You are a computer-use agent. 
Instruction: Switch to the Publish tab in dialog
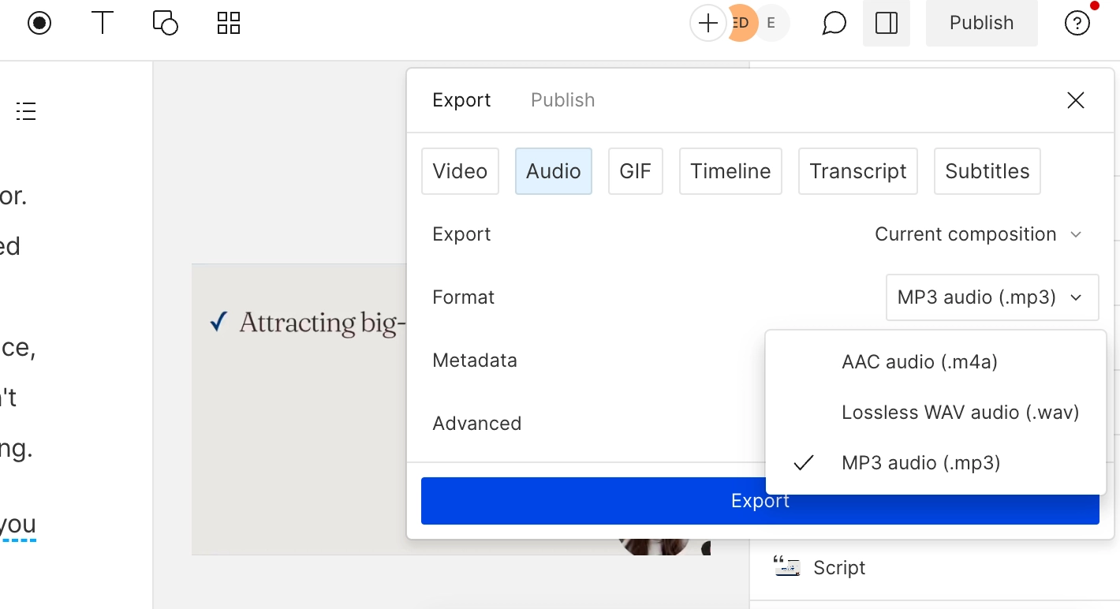pos(562,100)
